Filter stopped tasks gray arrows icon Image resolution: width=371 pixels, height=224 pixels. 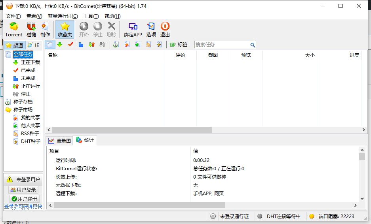pyautogui.click(x=102, y=44)
